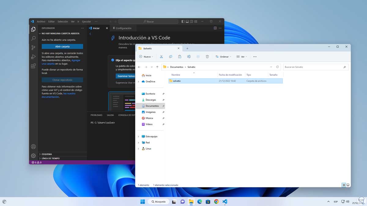Check the 'Elija el aspecto' step circle
Screen dimensions: 367x206
[113, 60]
